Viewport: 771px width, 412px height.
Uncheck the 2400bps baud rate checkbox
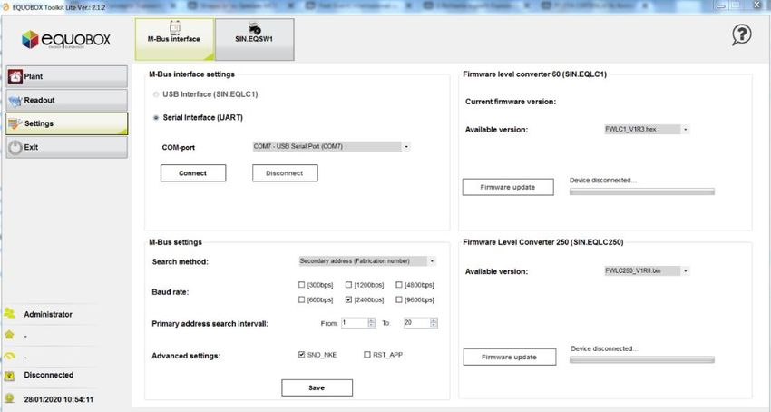[x=348, y=299]
